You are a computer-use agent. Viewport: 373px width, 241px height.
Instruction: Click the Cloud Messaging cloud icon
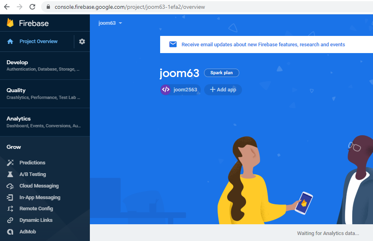click(x=10, y=186)
